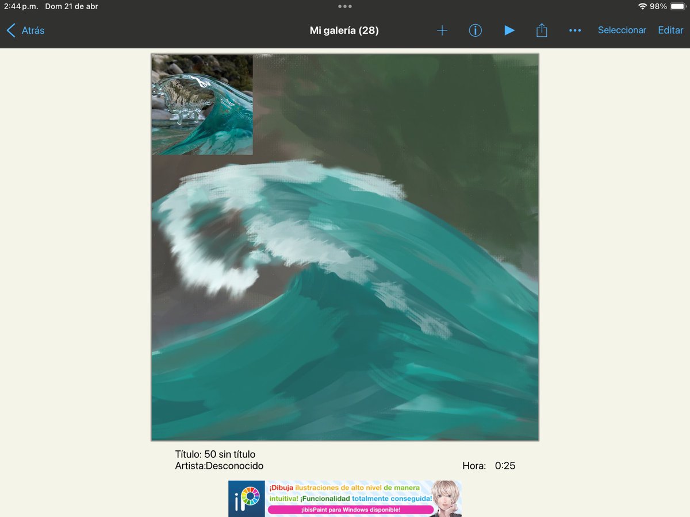Tap the plus icon to create new artwork
Screen dimensions: 690x517
(x=442, y=30)
